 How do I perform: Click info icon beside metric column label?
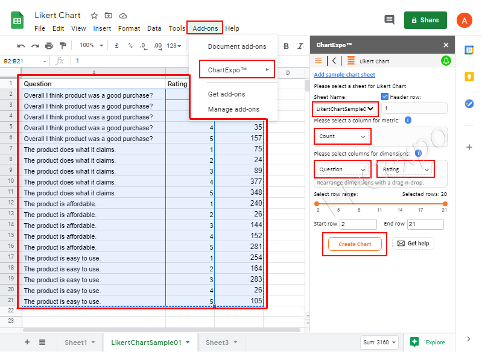(x=408, y=120)
